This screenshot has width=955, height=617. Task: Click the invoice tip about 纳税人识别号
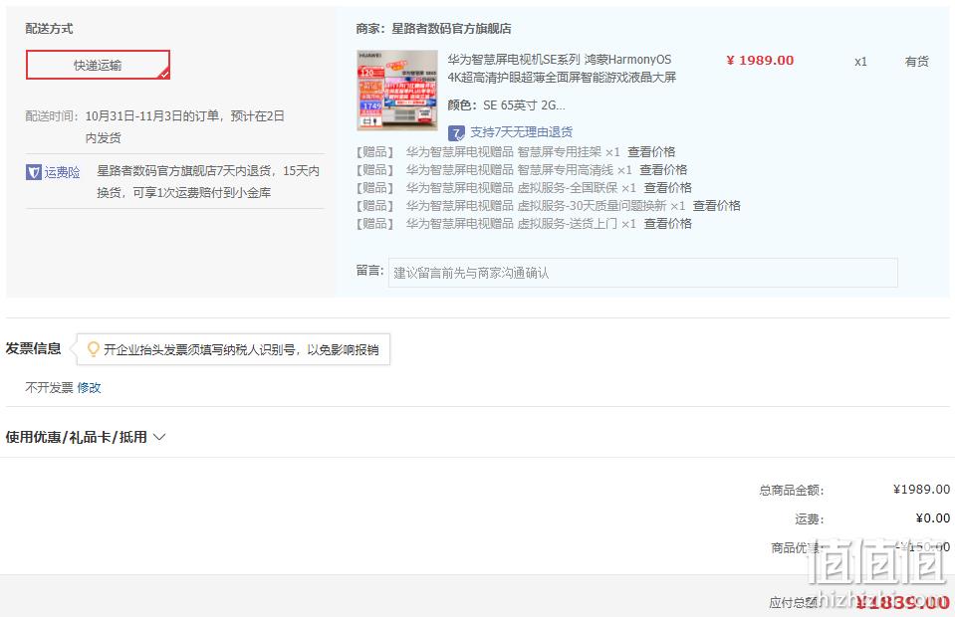(x=241, y=349)
